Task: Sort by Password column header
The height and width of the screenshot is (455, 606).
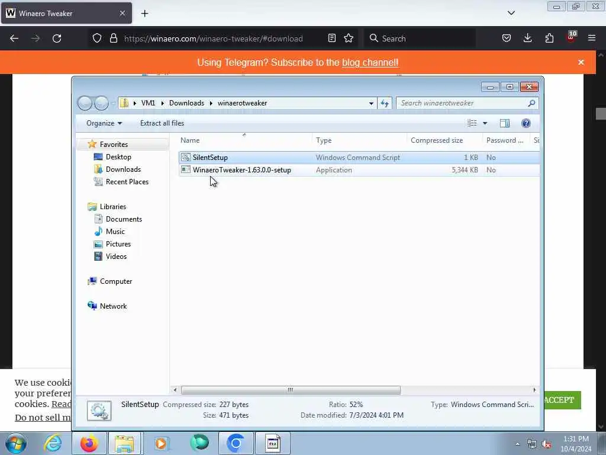Action: pyautogui.click(x=507, y=140)
